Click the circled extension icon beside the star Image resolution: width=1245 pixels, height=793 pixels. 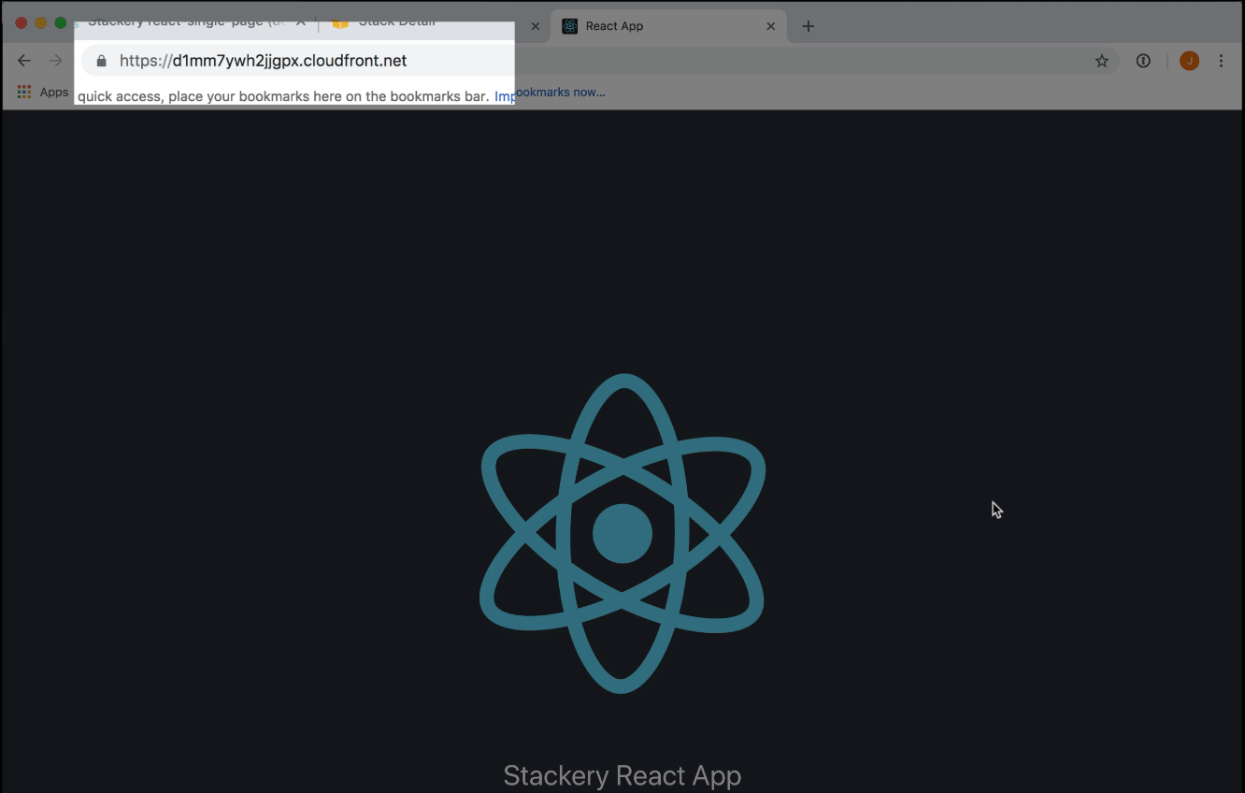(1143, 61)
